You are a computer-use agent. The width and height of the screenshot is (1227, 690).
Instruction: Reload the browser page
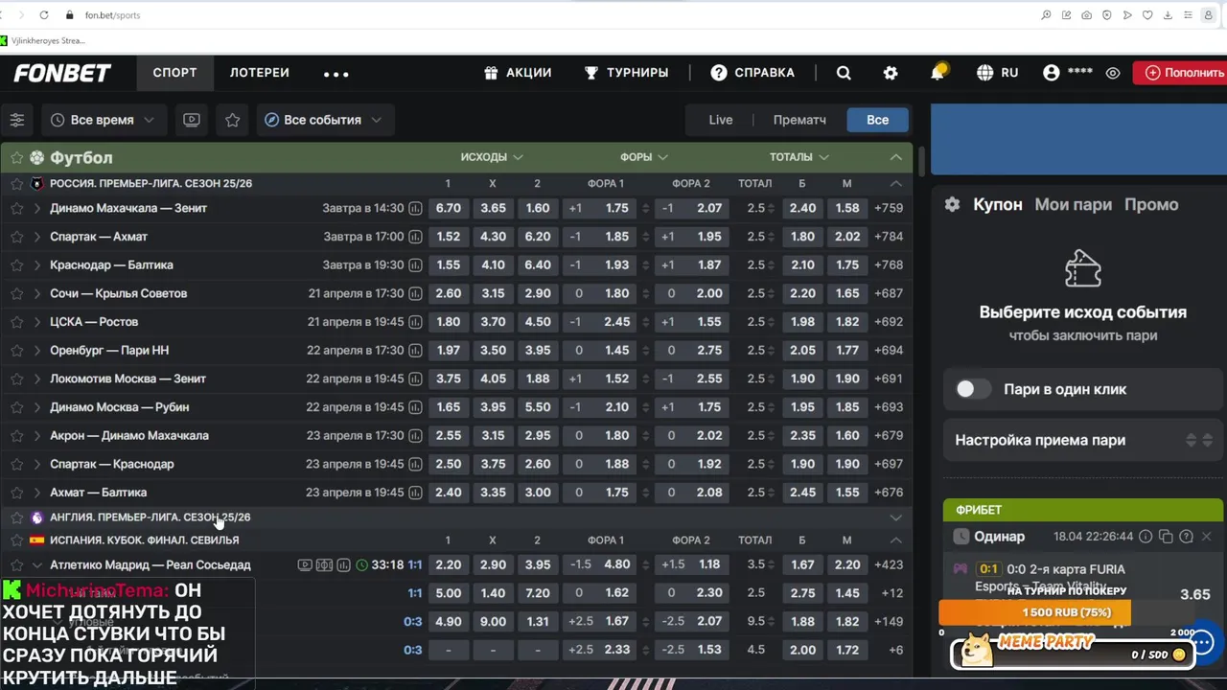pos(44,15)
